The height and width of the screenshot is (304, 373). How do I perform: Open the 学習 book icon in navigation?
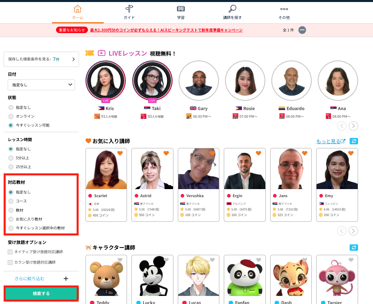[x=181, y=9]
